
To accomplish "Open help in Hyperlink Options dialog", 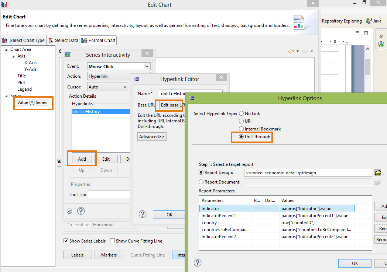I will (198, 263).
